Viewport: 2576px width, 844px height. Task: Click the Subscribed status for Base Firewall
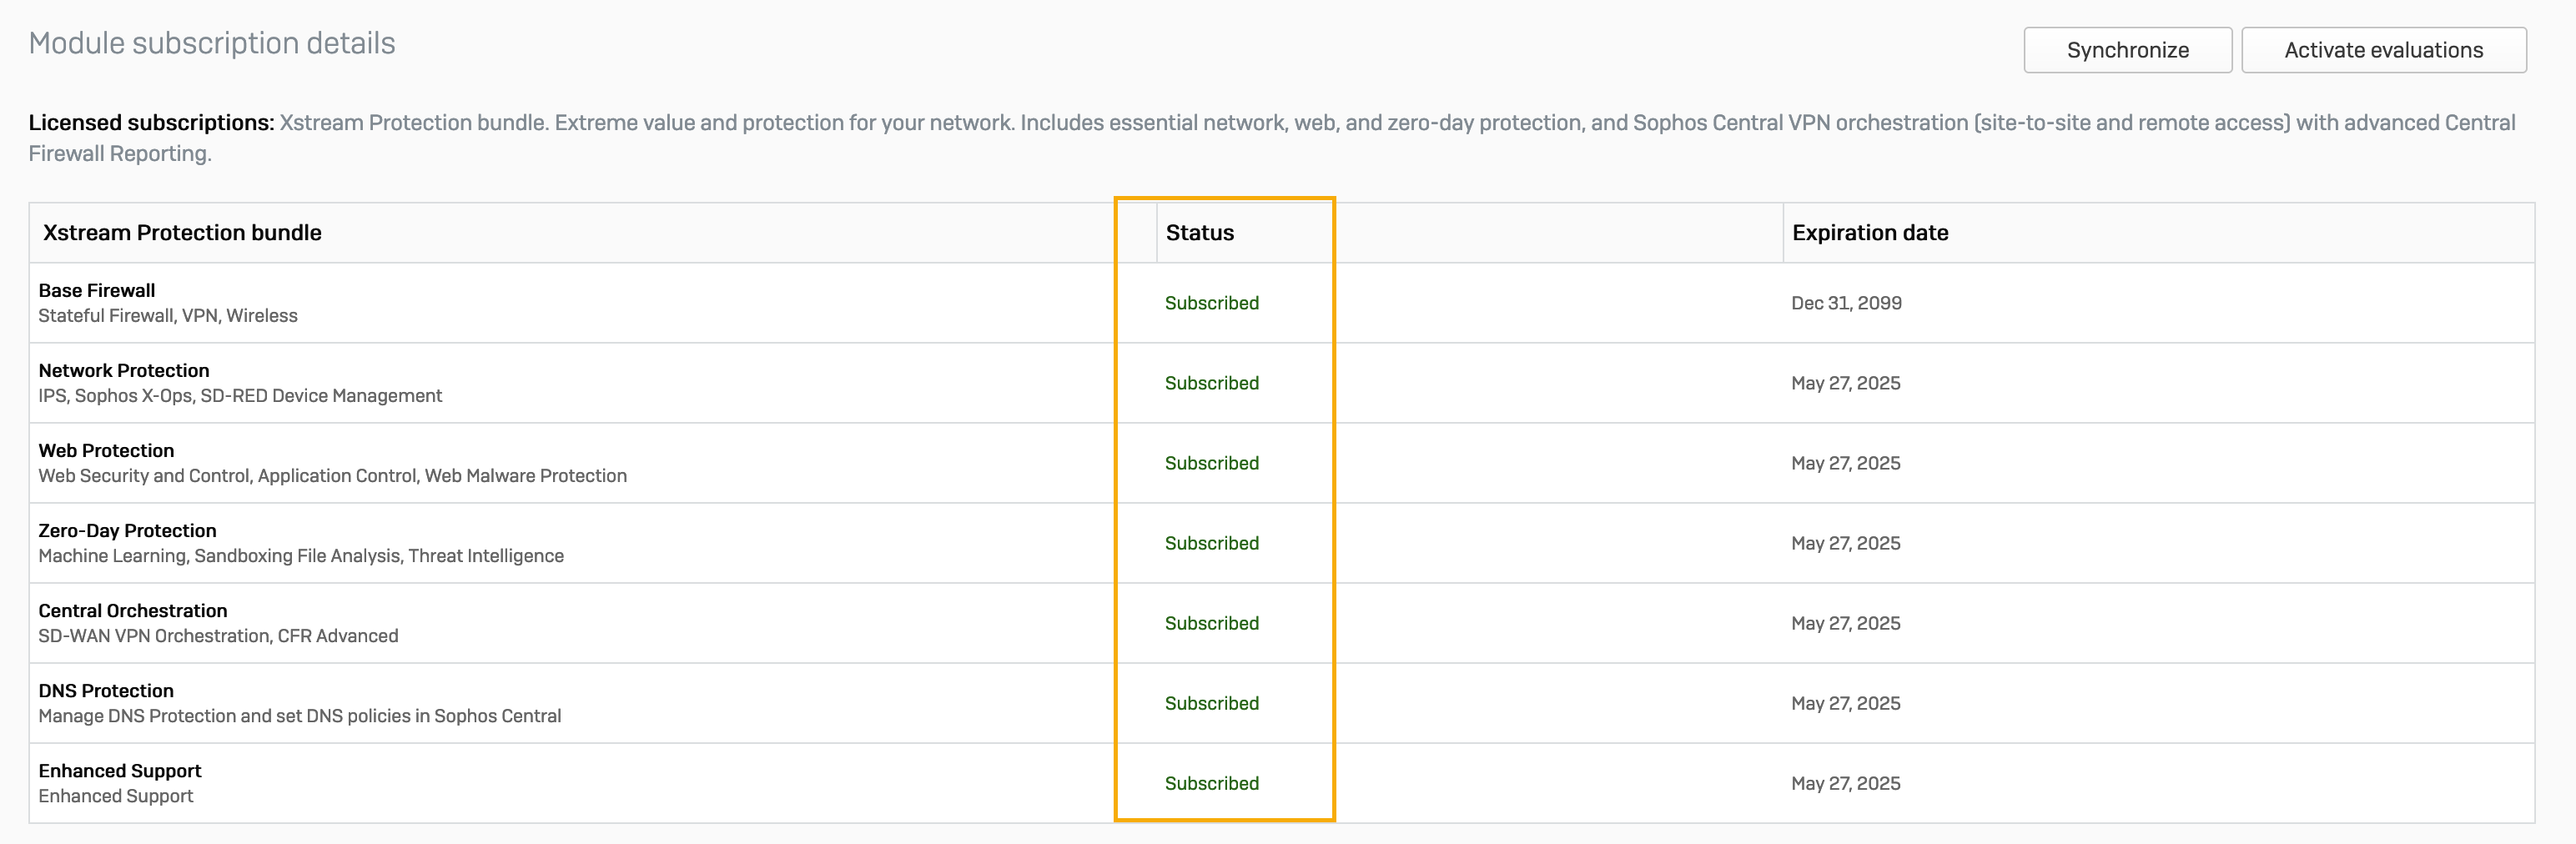[1211, 303]
